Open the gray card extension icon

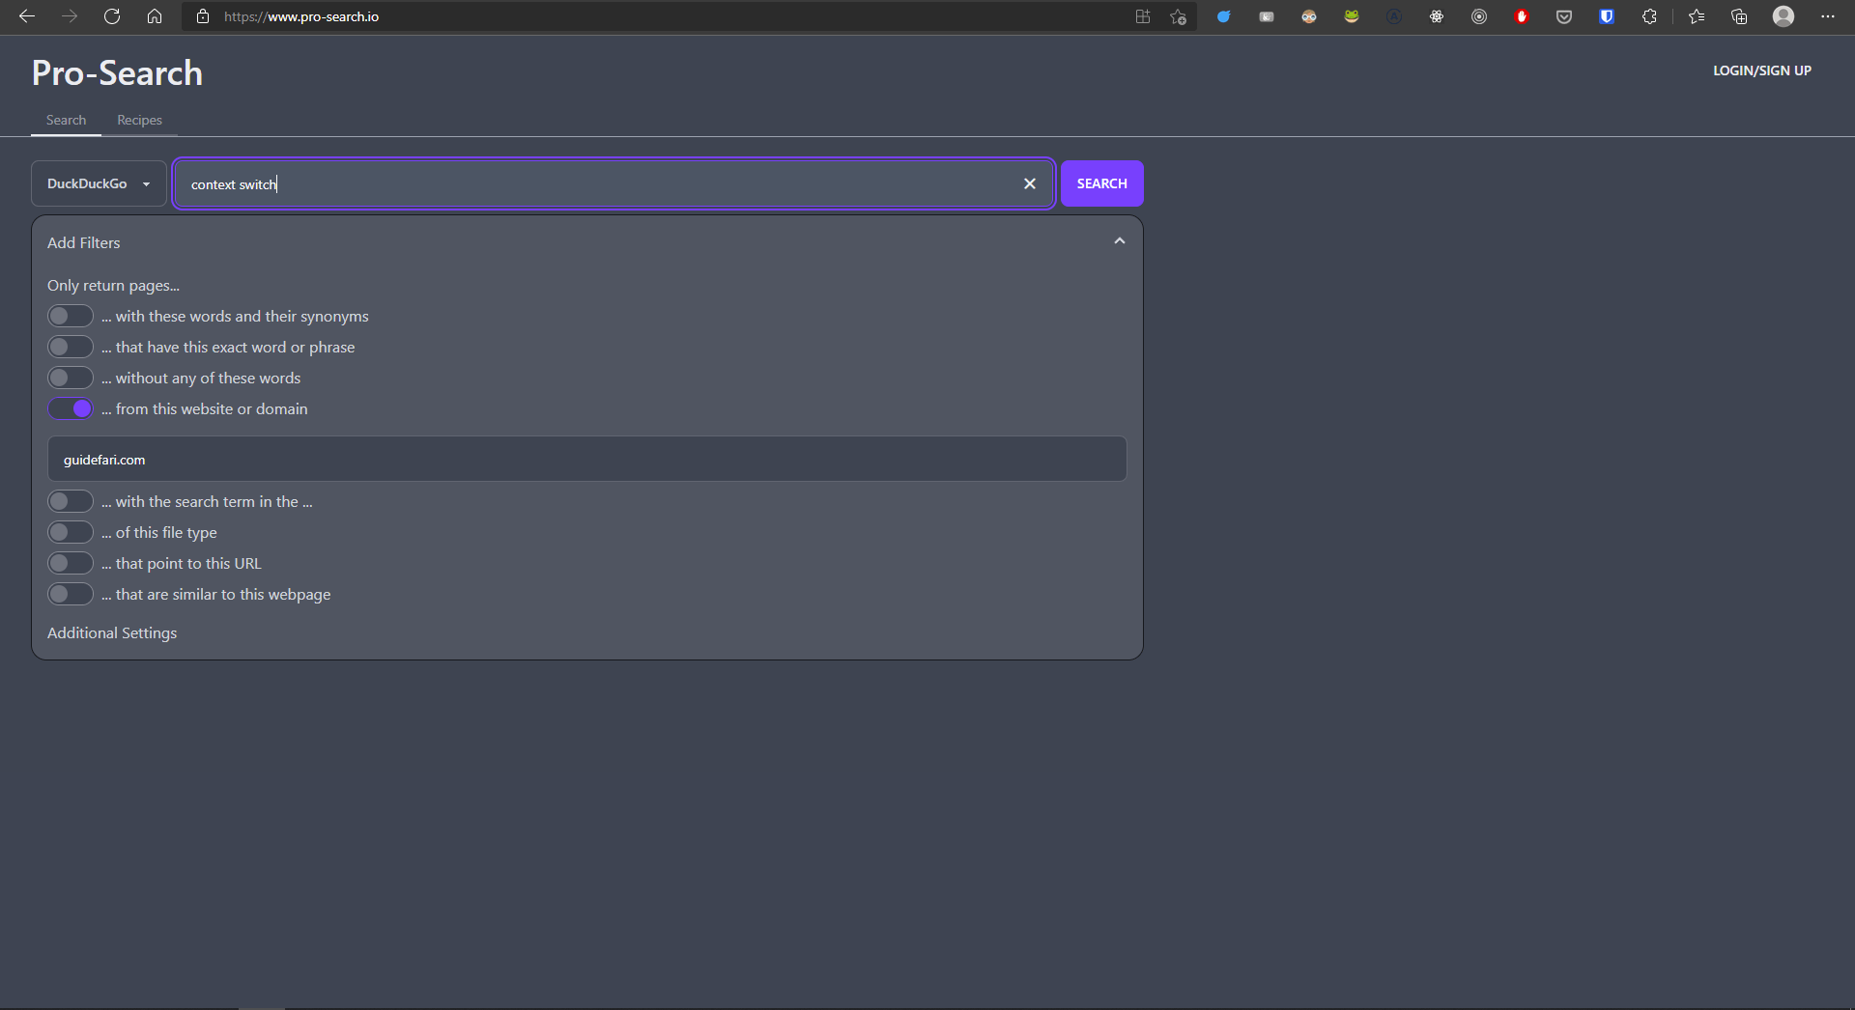(1267, 16)
